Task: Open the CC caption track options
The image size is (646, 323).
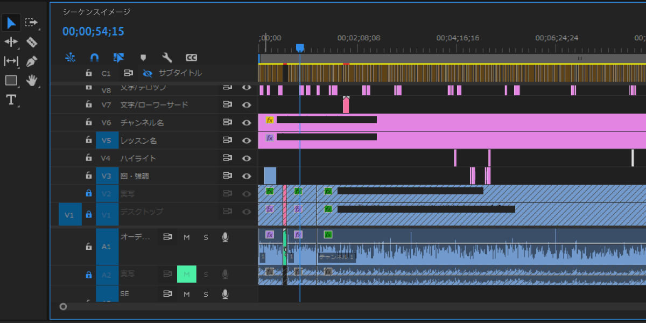Action: 191,57
